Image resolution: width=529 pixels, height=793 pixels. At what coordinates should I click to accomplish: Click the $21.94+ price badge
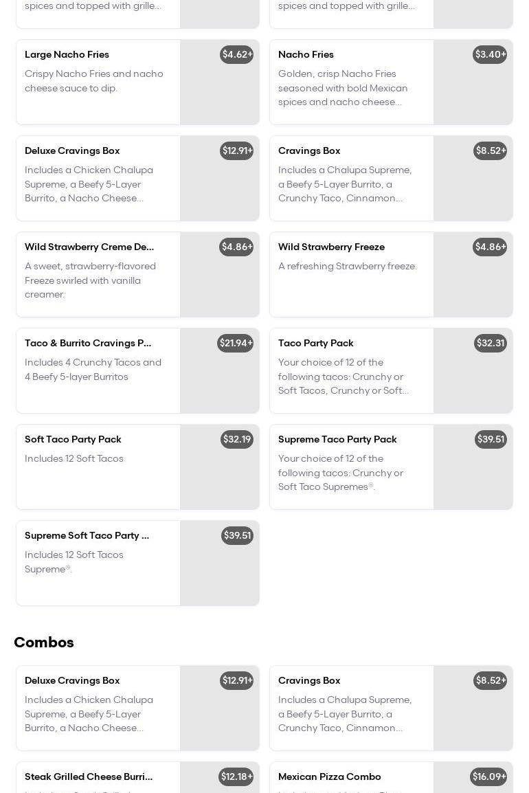tap(236, 343)
